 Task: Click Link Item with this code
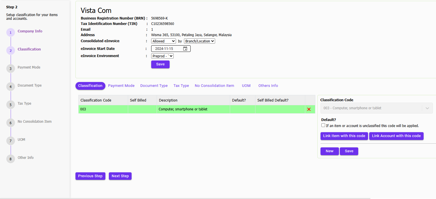(344, 136)
